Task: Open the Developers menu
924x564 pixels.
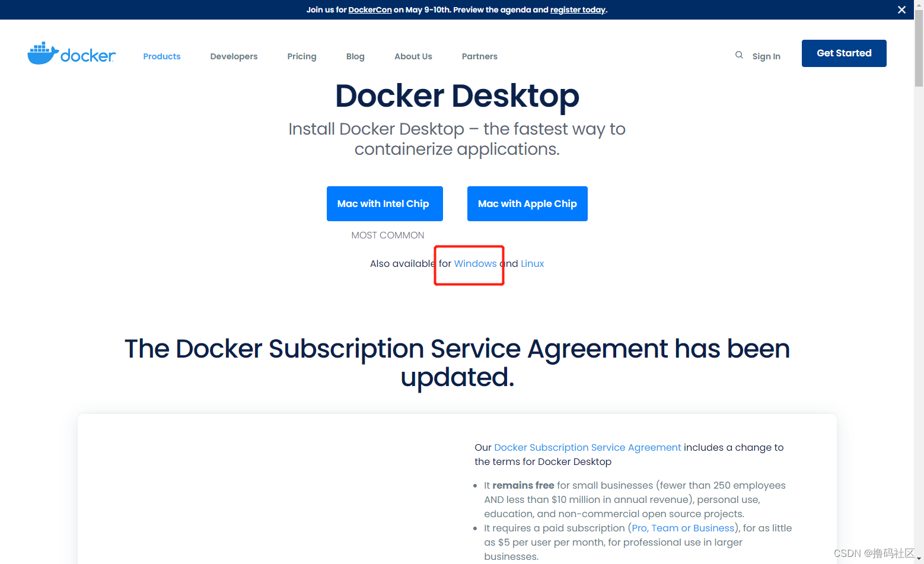Action: pyautogui.click(x=234, y=56)
